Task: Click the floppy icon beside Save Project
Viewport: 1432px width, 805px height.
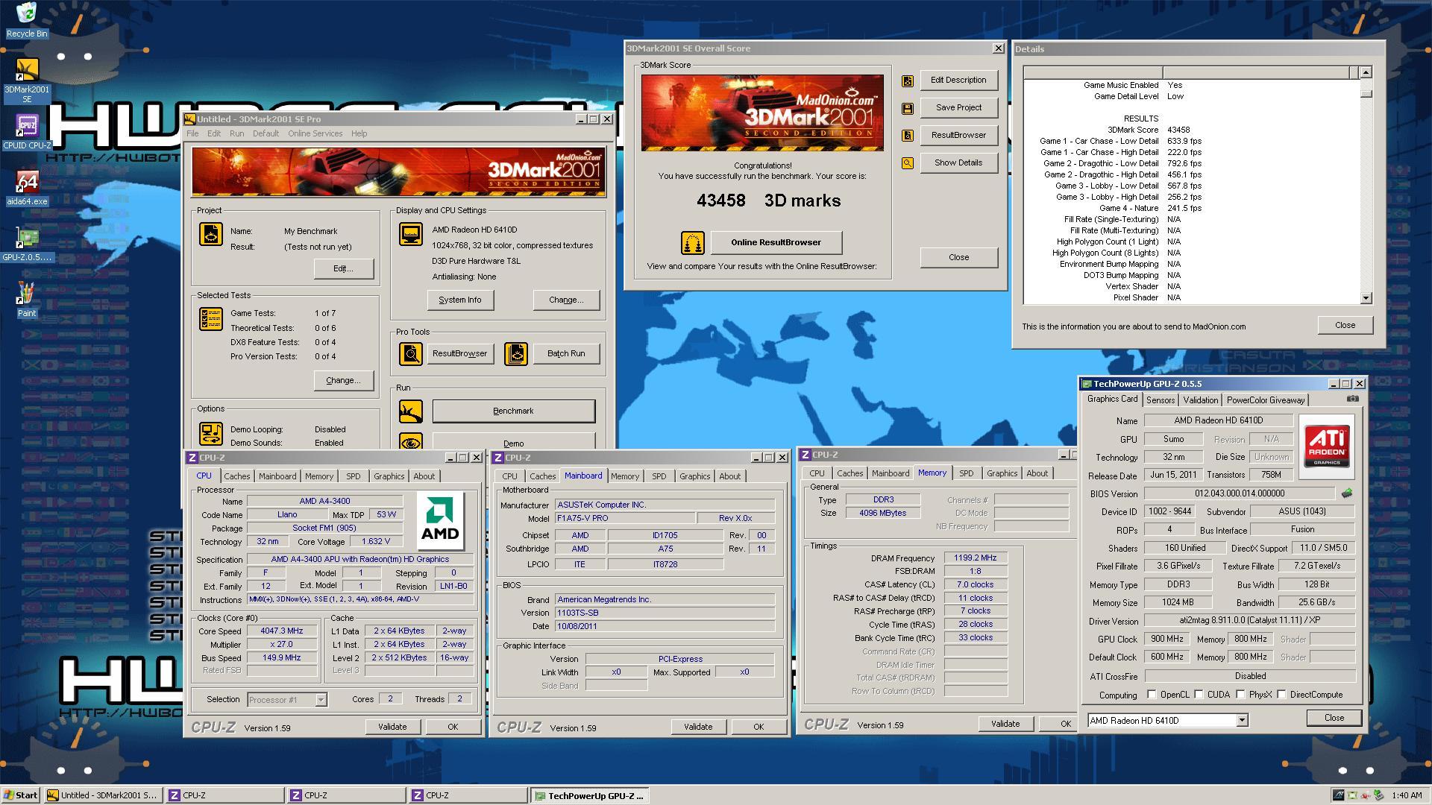Action: (x=908, y=108)
